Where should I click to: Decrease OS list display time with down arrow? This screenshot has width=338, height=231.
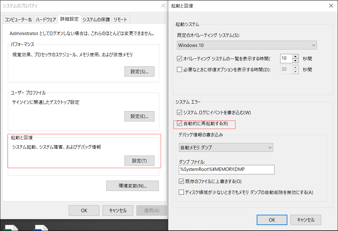click(295, 61)
